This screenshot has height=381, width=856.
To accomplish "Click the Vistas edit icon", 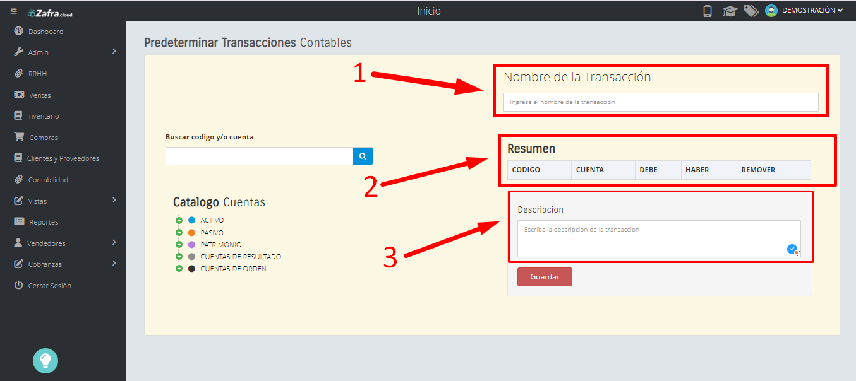I will (18, 201).
